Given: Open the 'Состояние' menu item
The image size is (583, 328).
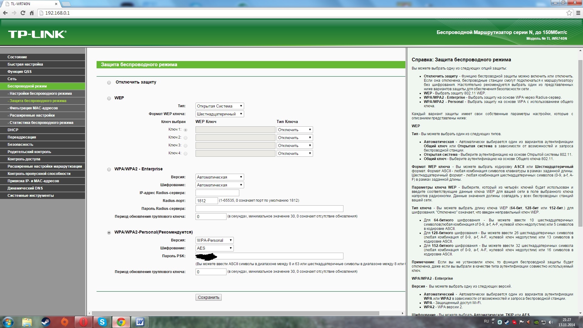Looking at the screenshot, I should pyautogui.click(x=43, y=57).
